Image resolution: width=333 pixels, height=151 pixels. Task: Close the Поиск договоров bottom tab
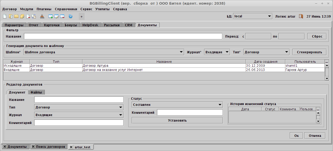point(33,147)
